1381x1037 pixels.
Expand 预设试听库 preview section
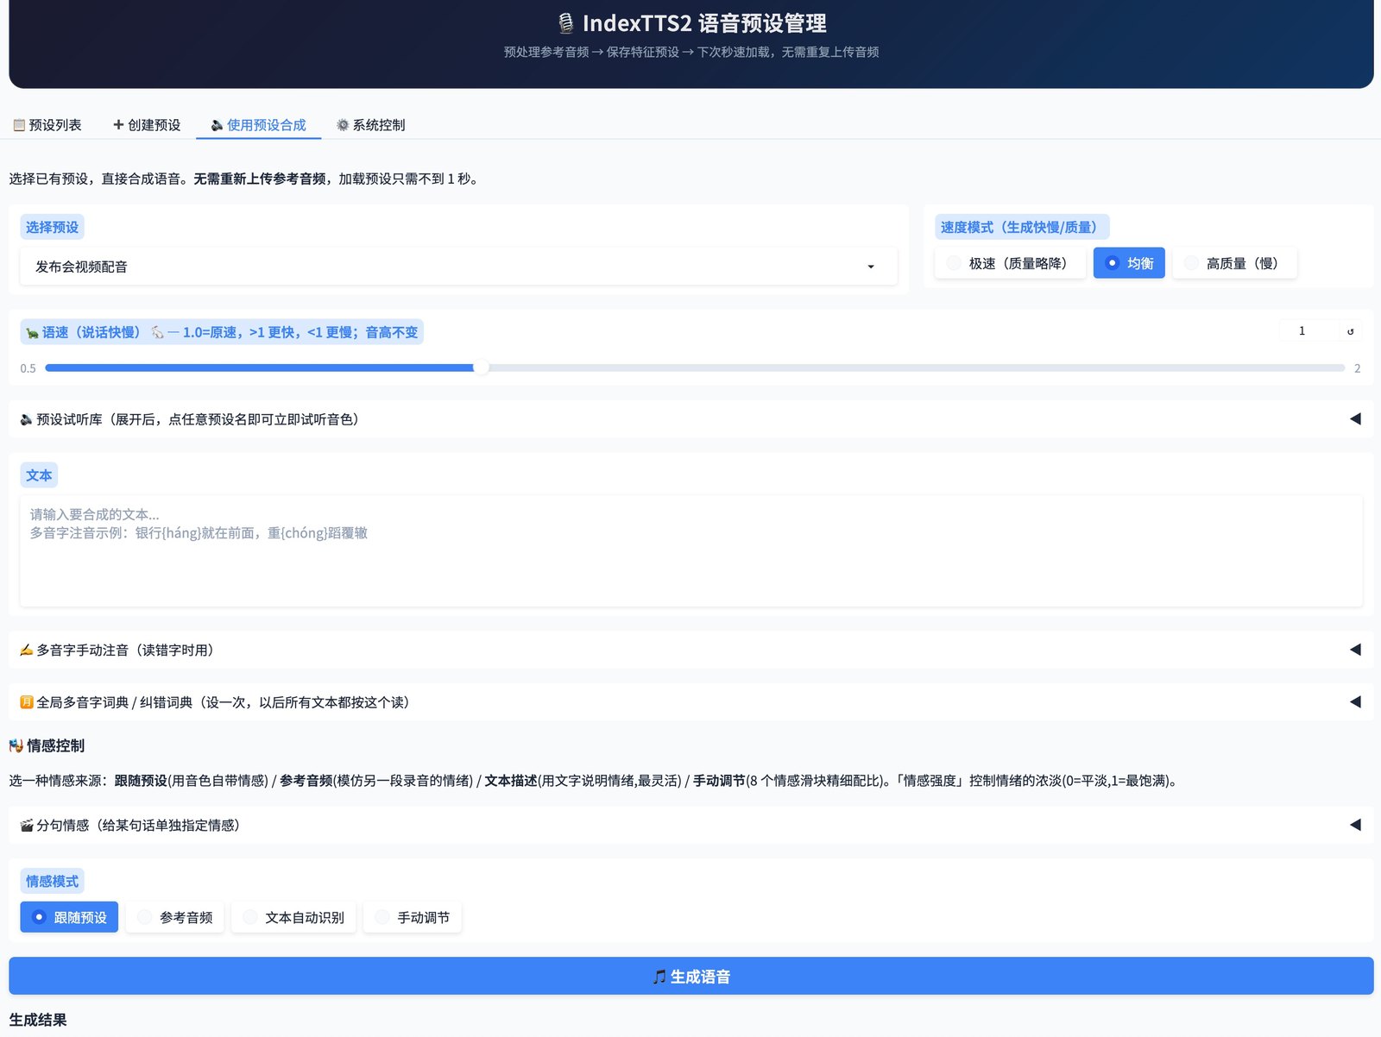pos(690,419)
